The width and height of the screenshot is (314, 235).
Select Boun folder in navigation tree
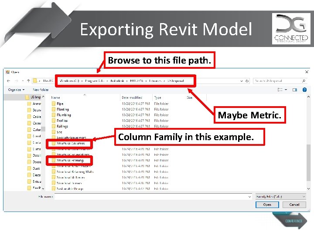[x=37, y=110]
